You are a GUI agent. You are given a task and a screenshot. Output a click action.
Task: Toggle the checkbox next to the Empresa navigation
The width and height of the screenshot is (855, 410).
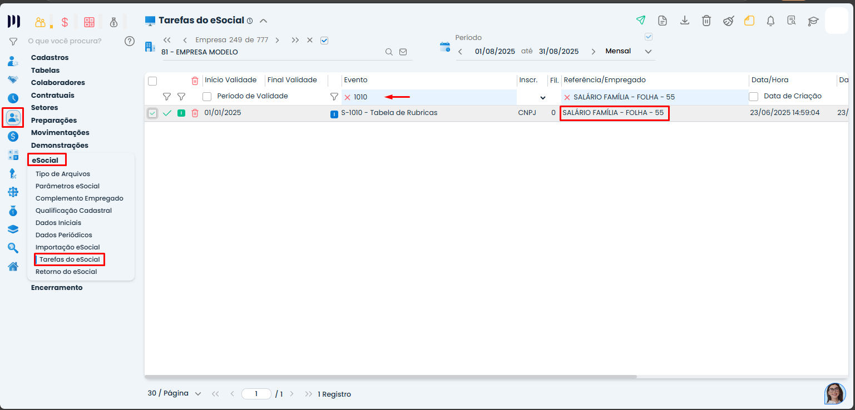pyautogui.click(x=325, y=40)
